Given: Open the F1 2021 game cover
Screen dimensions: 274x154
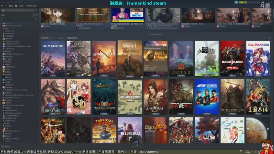Looking at the screenshot, I should 207,97.
